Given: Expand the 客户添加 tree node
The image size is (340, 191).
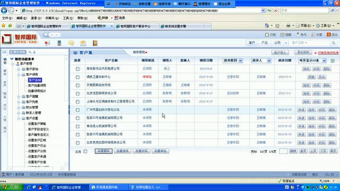Looking at the screenshot, I should click(19, 70).
